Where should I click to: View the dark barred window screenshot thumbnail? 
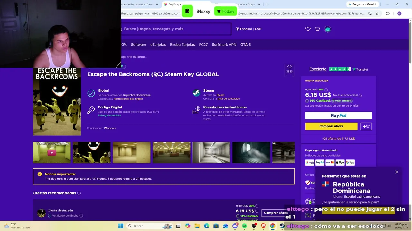[x=251, y=153]
